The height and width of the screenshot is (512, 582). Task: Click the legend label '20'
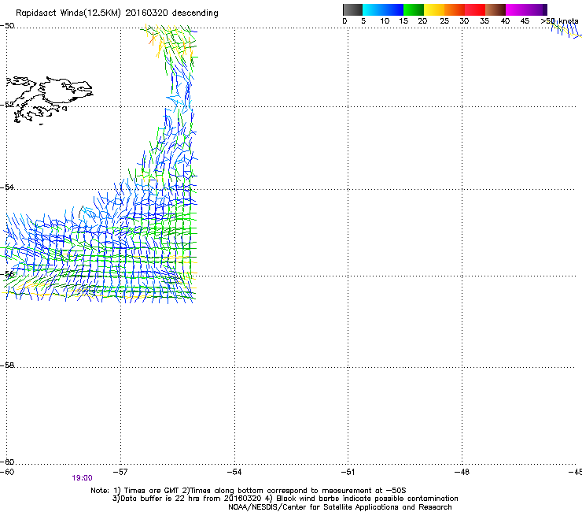[422, 21]
